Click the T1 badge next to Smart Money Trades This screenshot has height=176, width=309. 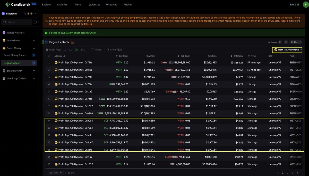click(x=34, y=55)
